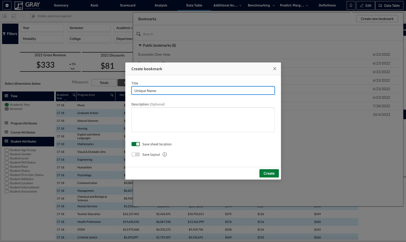Click the Program Area column search icon
Viewport: 406px width, 242px height.
pos(112,95)
